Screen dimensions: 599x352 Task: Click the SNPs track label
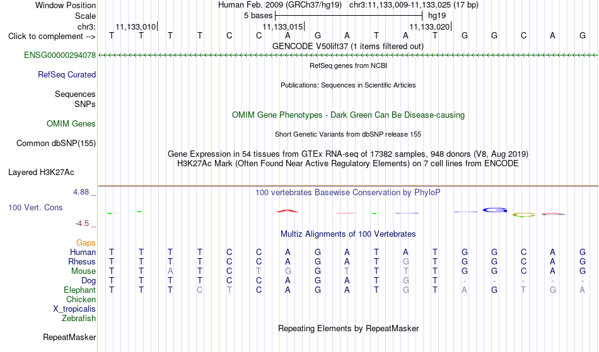pos(85,104)
